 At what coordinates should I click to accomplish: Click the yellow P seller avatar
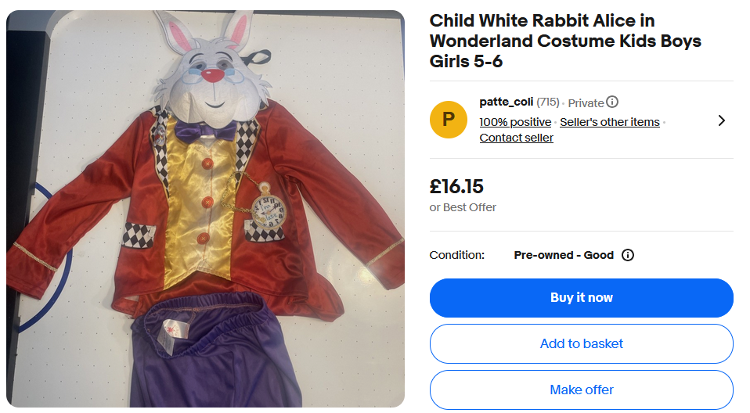tap(449, 120)
